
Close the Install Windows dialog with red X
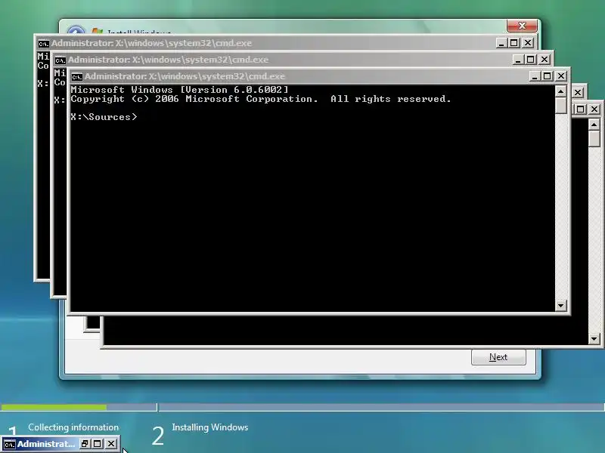coord(522,26)
